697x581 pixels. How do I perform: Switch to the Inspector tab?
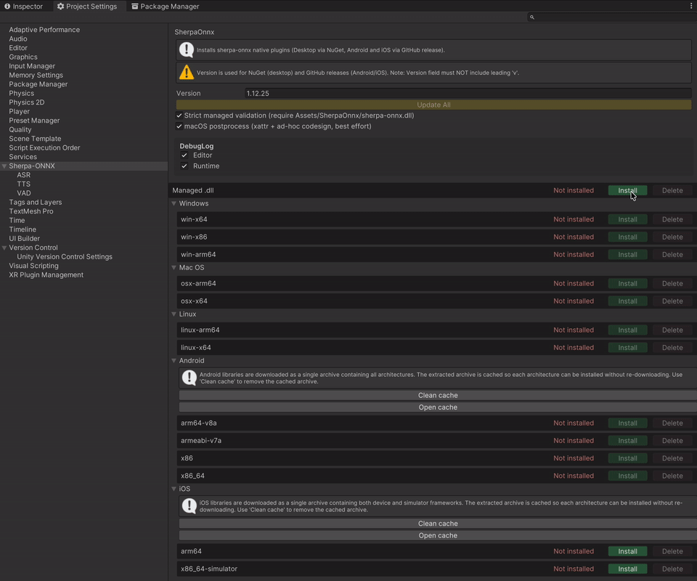click(x=23, y=7)
